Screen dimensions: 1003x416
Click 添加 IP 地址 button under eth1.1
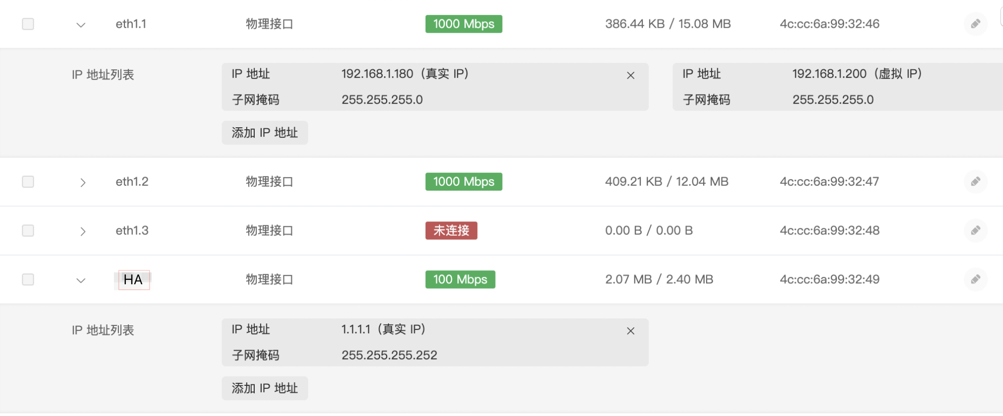265,133
